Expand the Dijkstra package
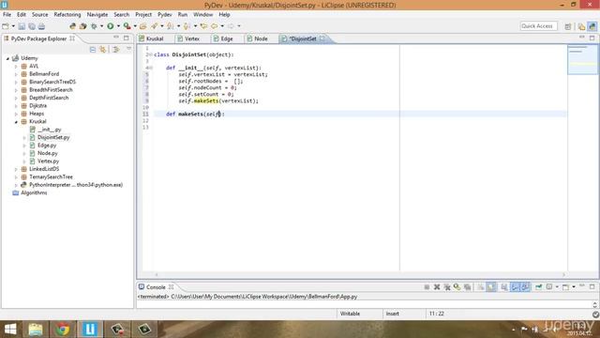Screen dimensions: 600x338 click(x=16, y=106)
